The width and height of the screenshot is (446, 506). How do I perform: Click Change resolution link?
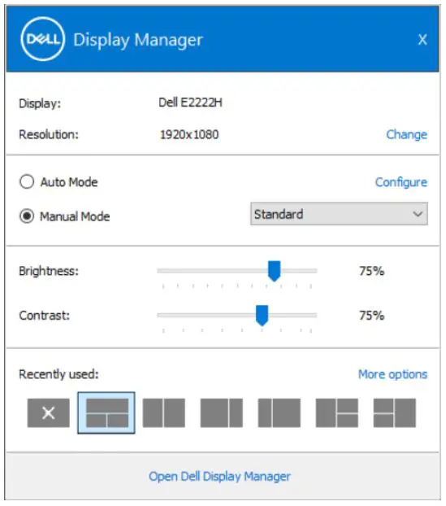point(407,134)
